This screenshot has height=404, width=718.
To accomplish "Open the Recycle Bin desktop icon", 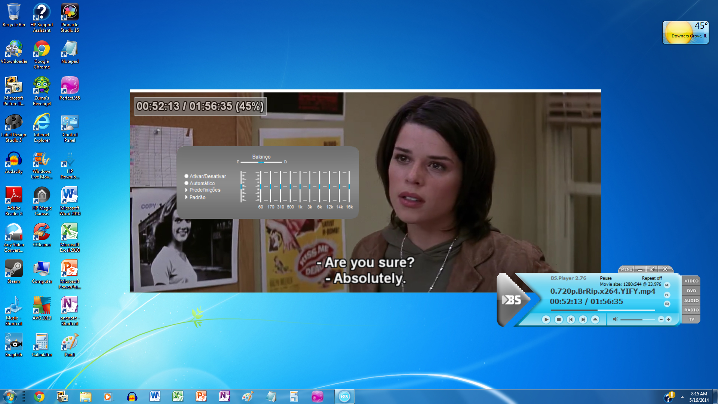I will [14, 15].
